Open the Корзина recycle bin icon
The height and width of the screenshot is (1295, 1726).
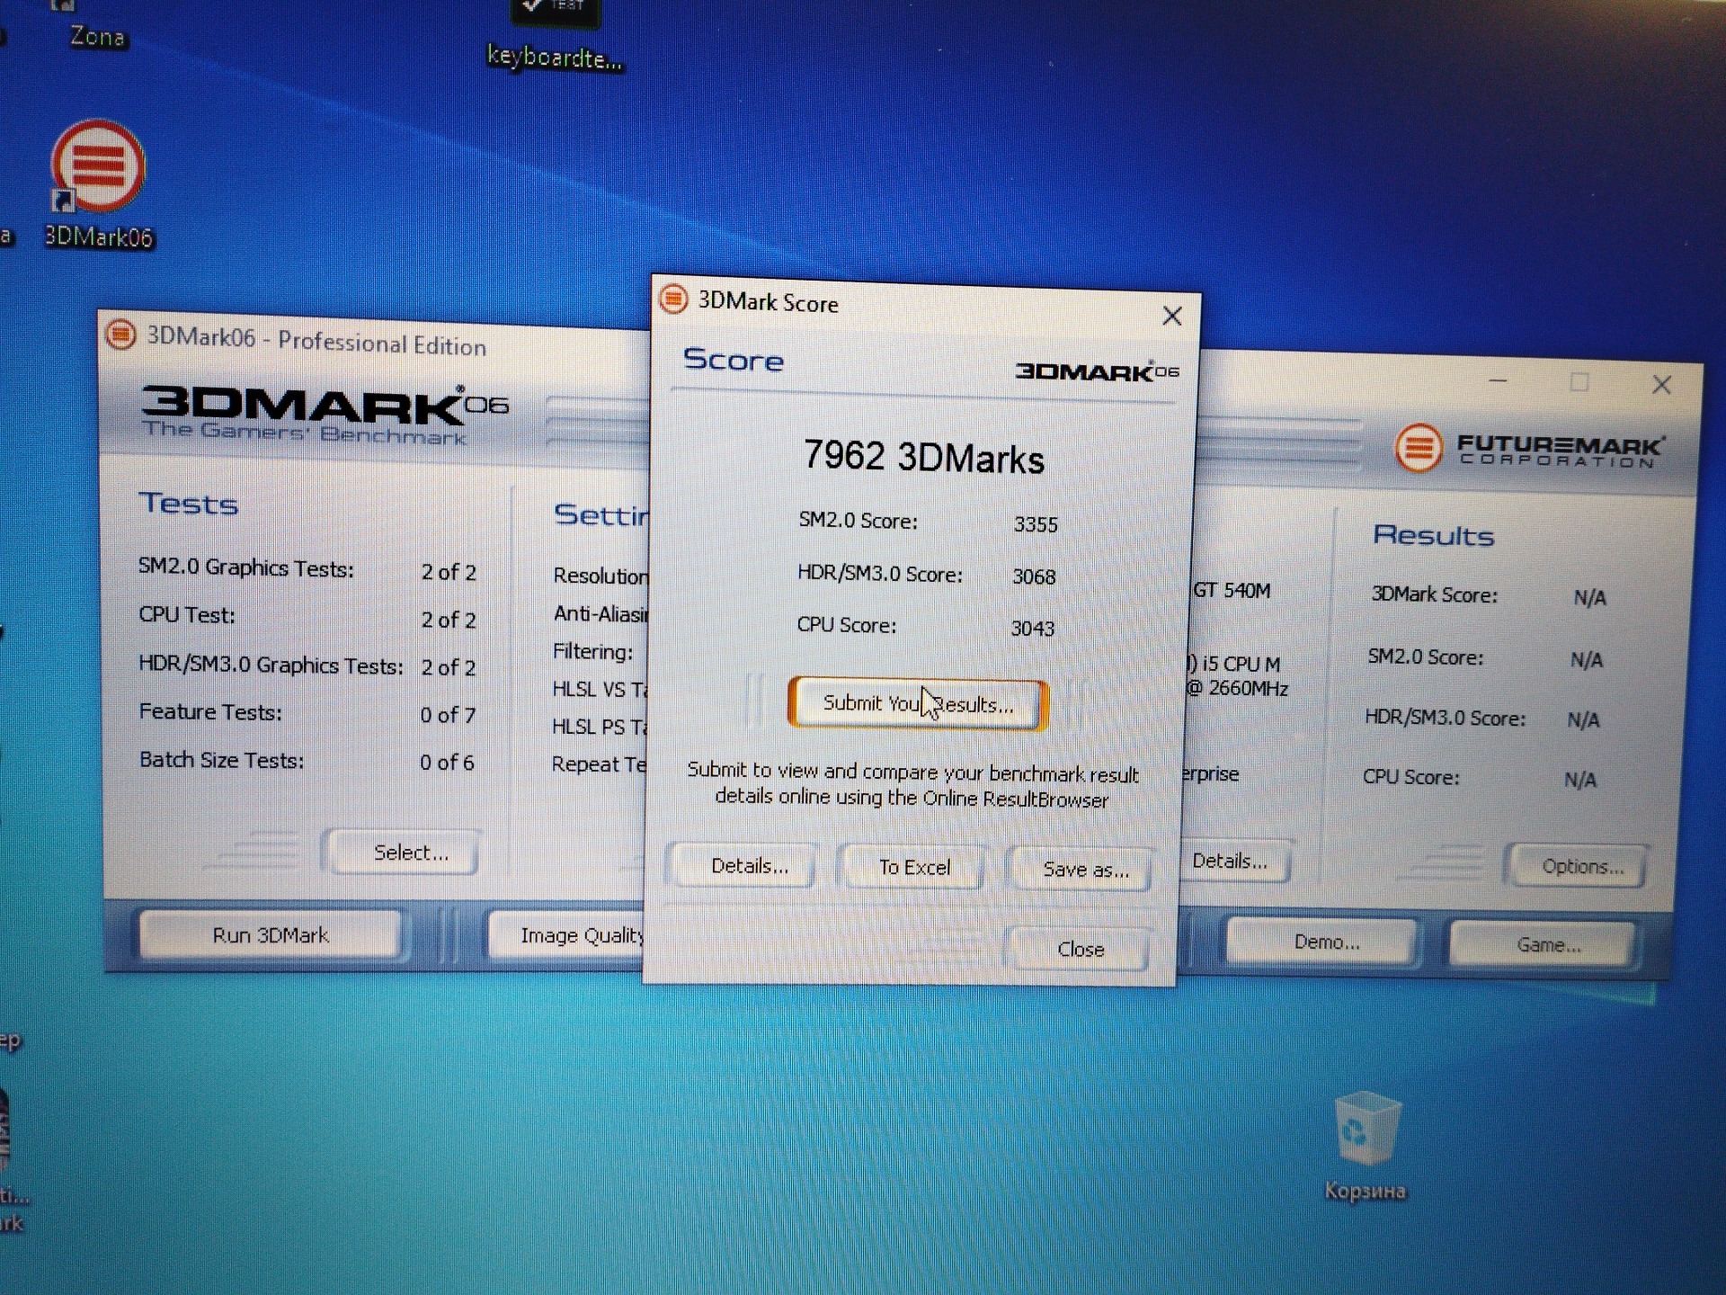pyautogui.click(x=1366, y=1146)
